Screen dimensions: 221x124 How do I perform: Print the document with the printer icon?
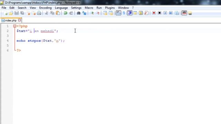pyautogui.click(x=39, y=13)
